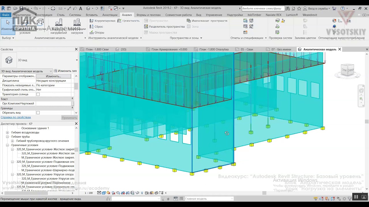Collapse the Текст properties group
This screenshot has height=207, width=369.
pos(72,99)
